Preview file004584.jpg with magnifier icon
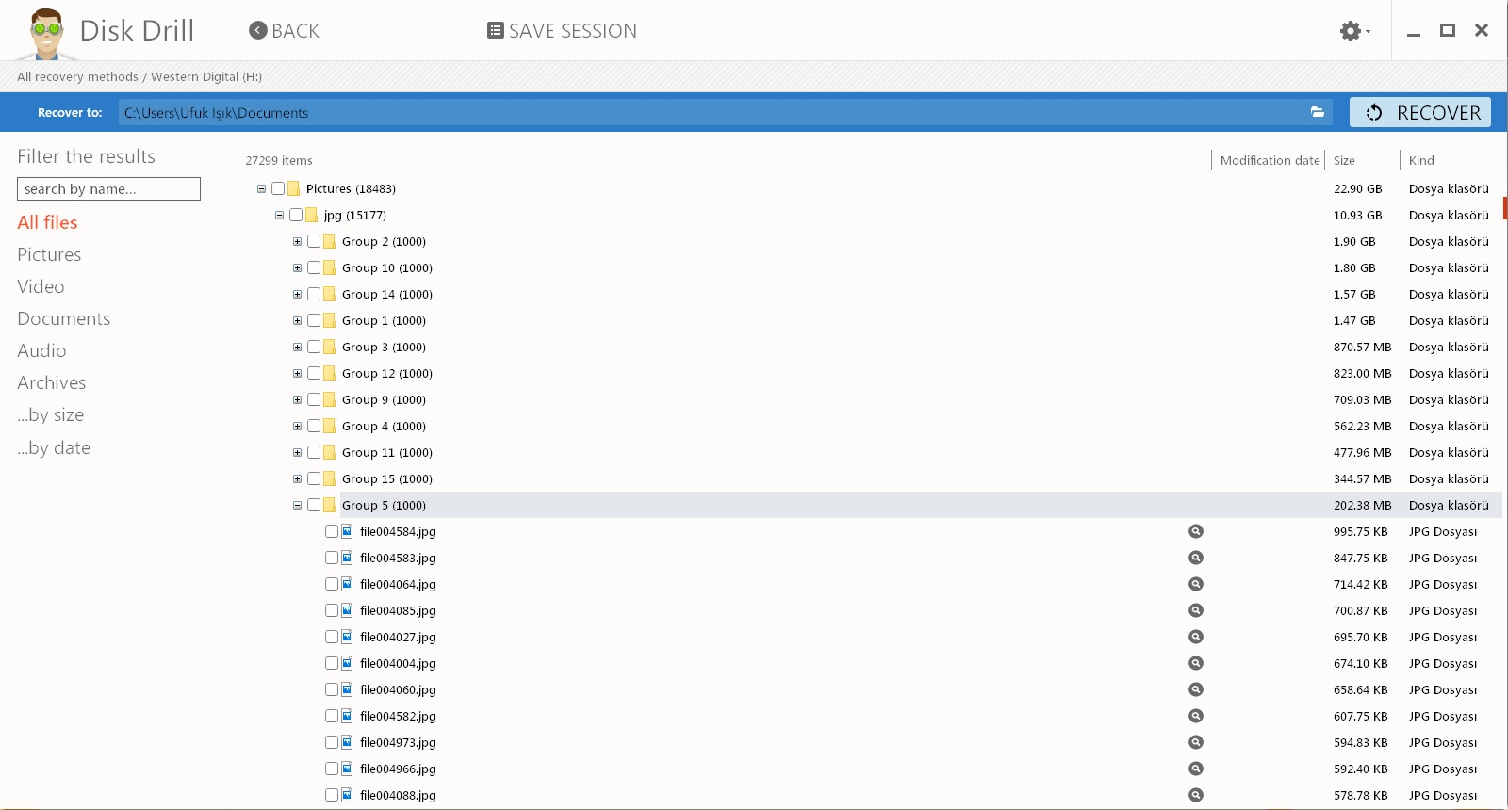Screen dimensions: 1508x810 [x=1196, y=531]
